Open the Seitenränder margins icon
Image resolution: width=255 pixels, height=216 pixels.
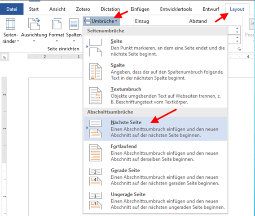pos(11,24)
